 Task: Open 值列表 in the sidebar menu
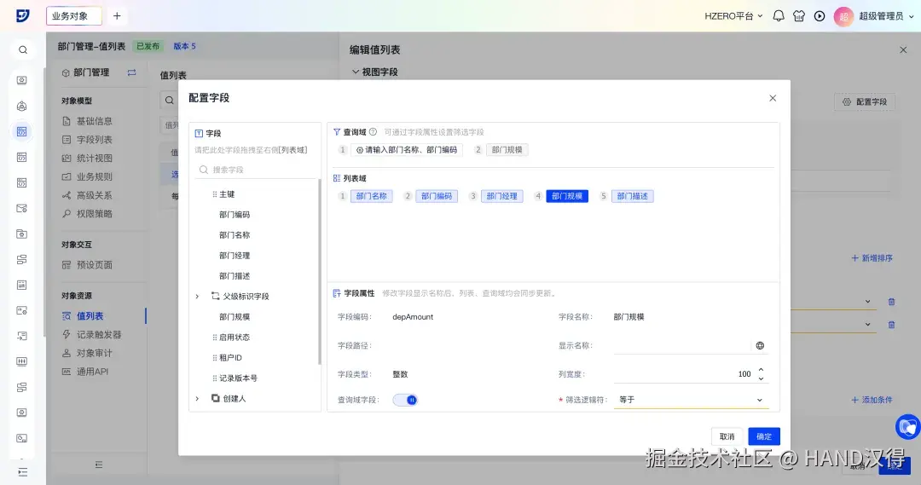pyautogui.click(x=90, y=316)
